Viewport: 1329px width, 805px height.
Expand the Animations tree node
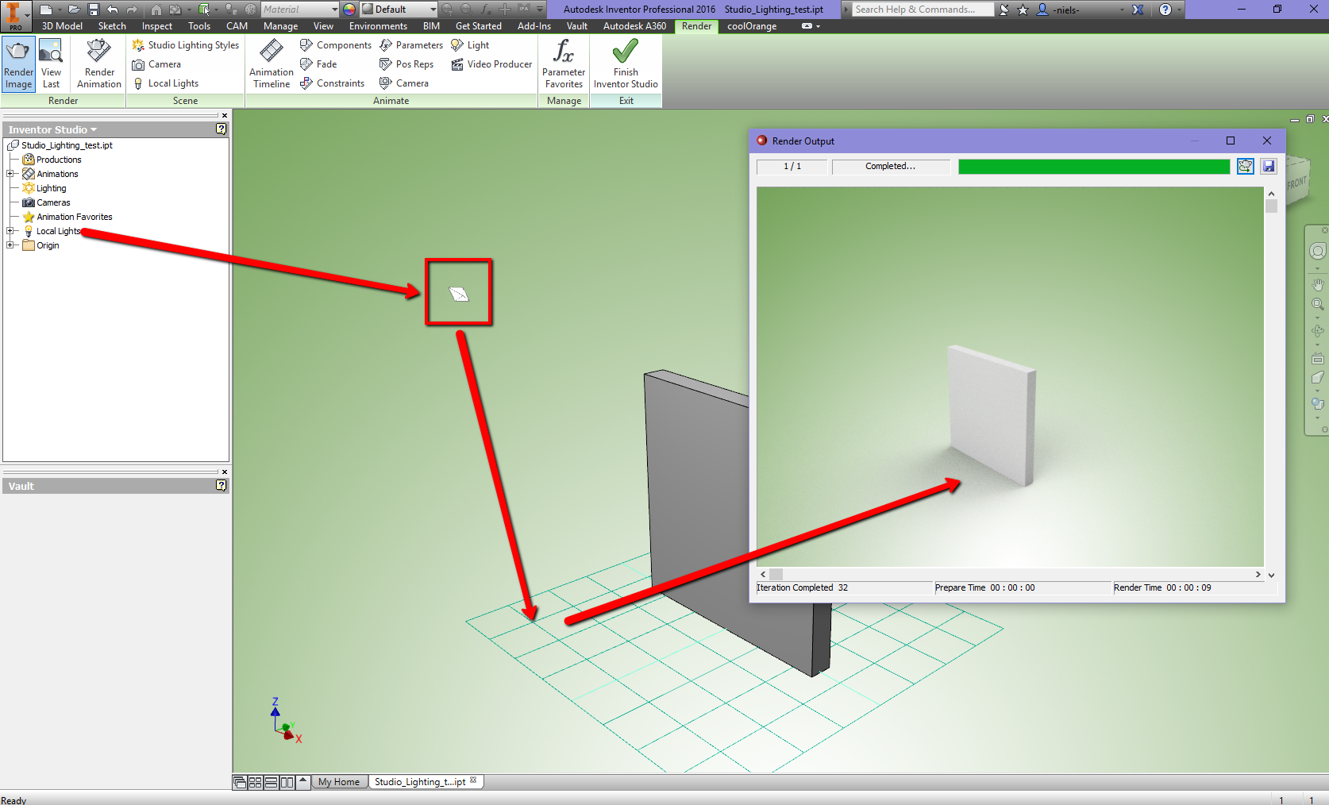click(10, 174)
